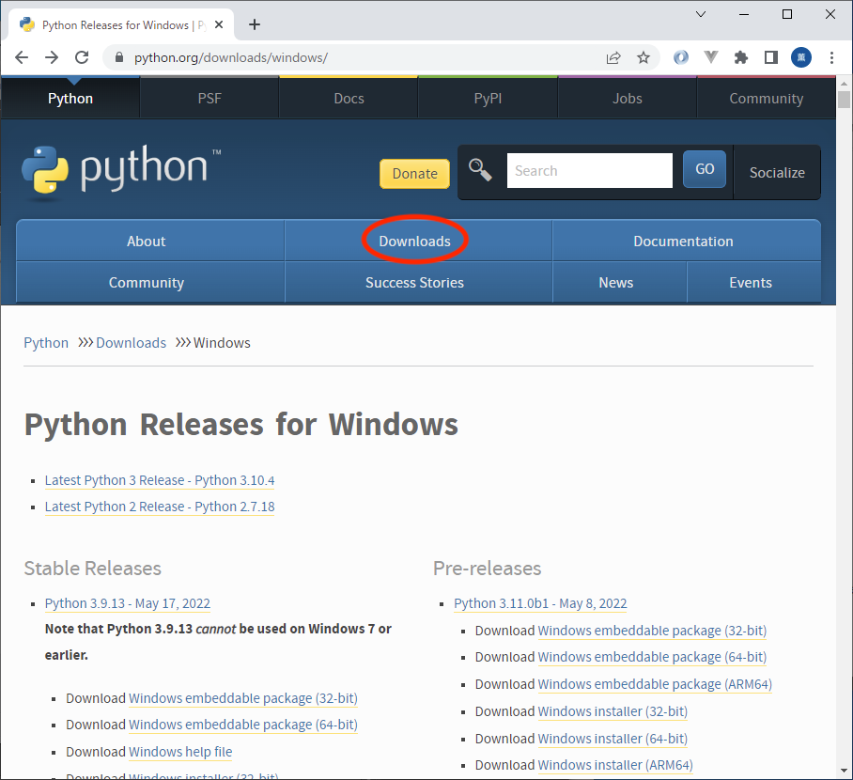The image size is (853, 780).
Task: Download stable Windows embeddable package (32-bit)
Action: coord(243,698)
